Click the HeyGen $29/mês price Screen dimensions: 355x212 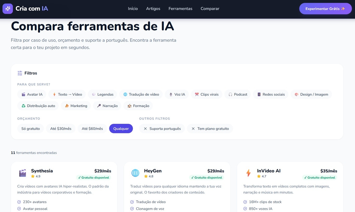point(216,171)
